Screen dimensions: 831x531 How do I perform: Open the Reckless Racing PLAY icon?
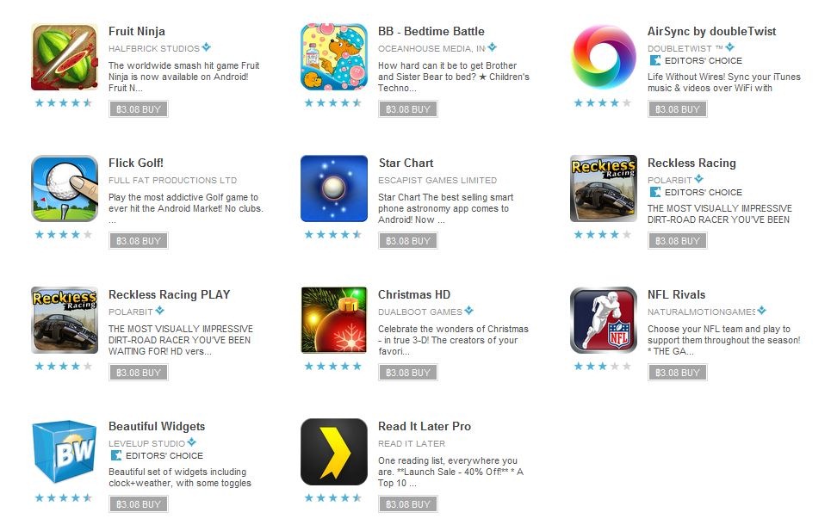pos(65,320)
